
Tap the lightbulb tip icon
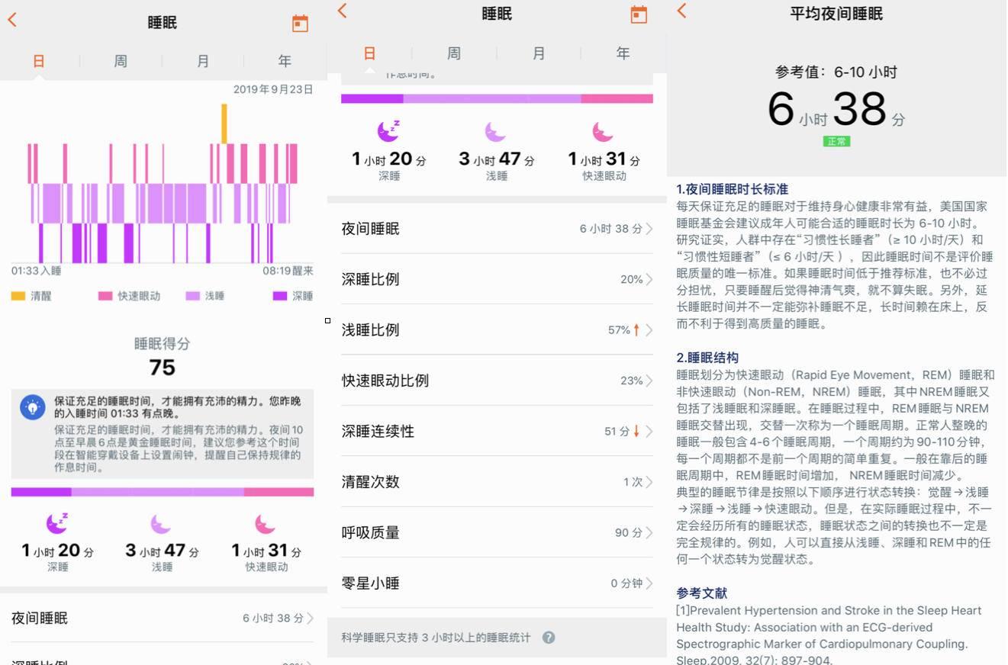(x=32, y=407)
